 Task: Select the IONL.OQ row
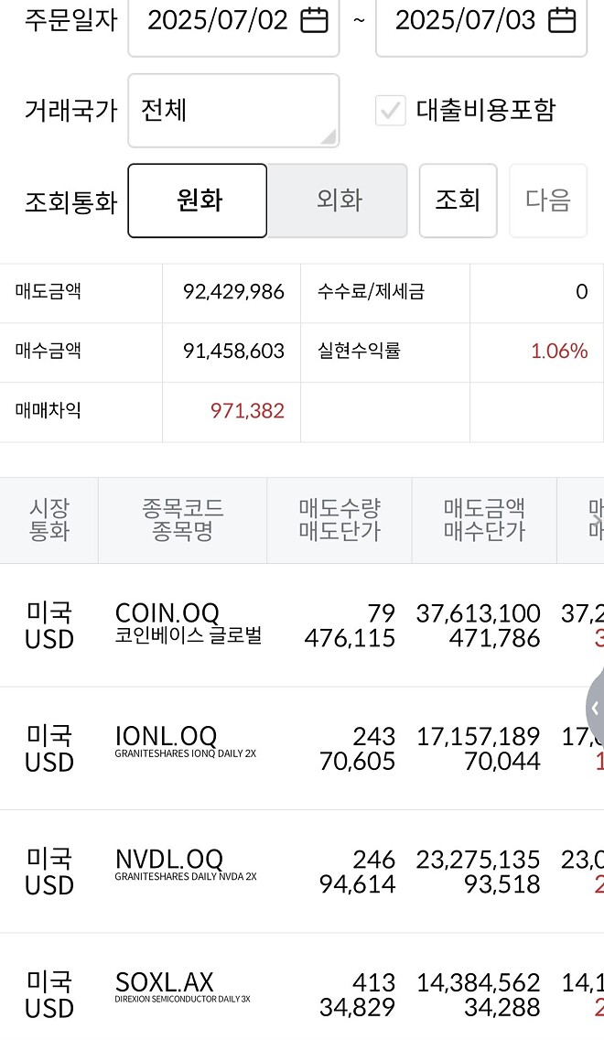coord(302,747)
